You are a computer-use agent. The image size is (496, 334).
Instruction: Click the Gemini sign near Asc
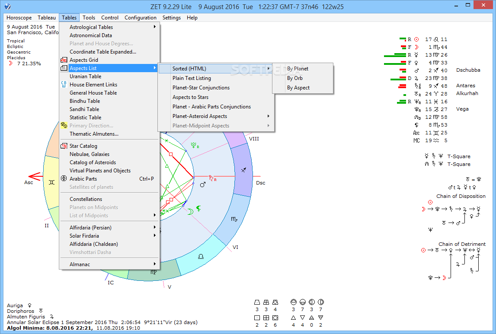pos(51,182)
